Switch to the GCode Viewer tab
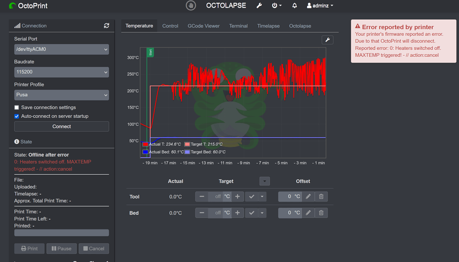 204,26
